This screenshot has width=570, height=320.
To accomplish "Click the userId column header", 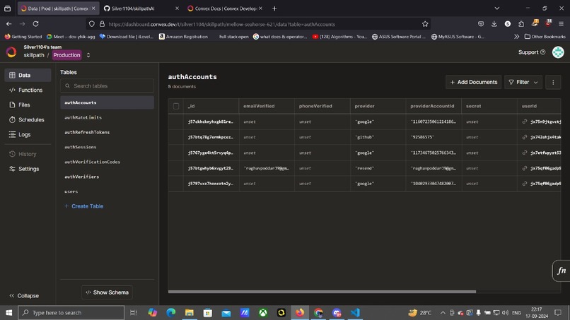I will point(539,106).
